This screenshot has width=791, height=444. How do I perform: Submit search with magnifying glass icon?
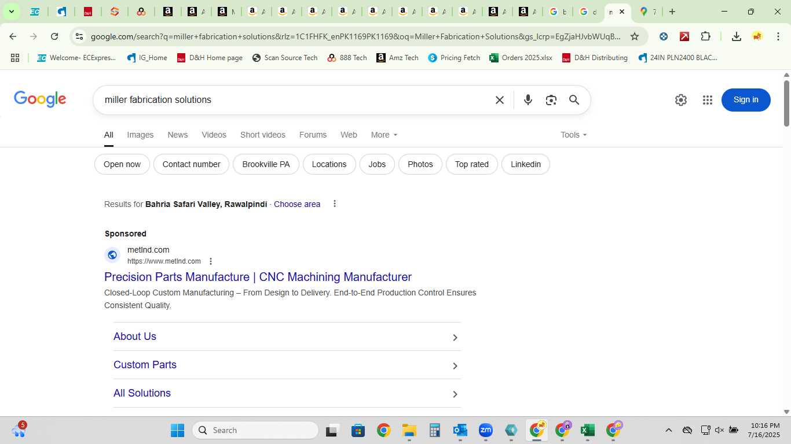point(574,100)
